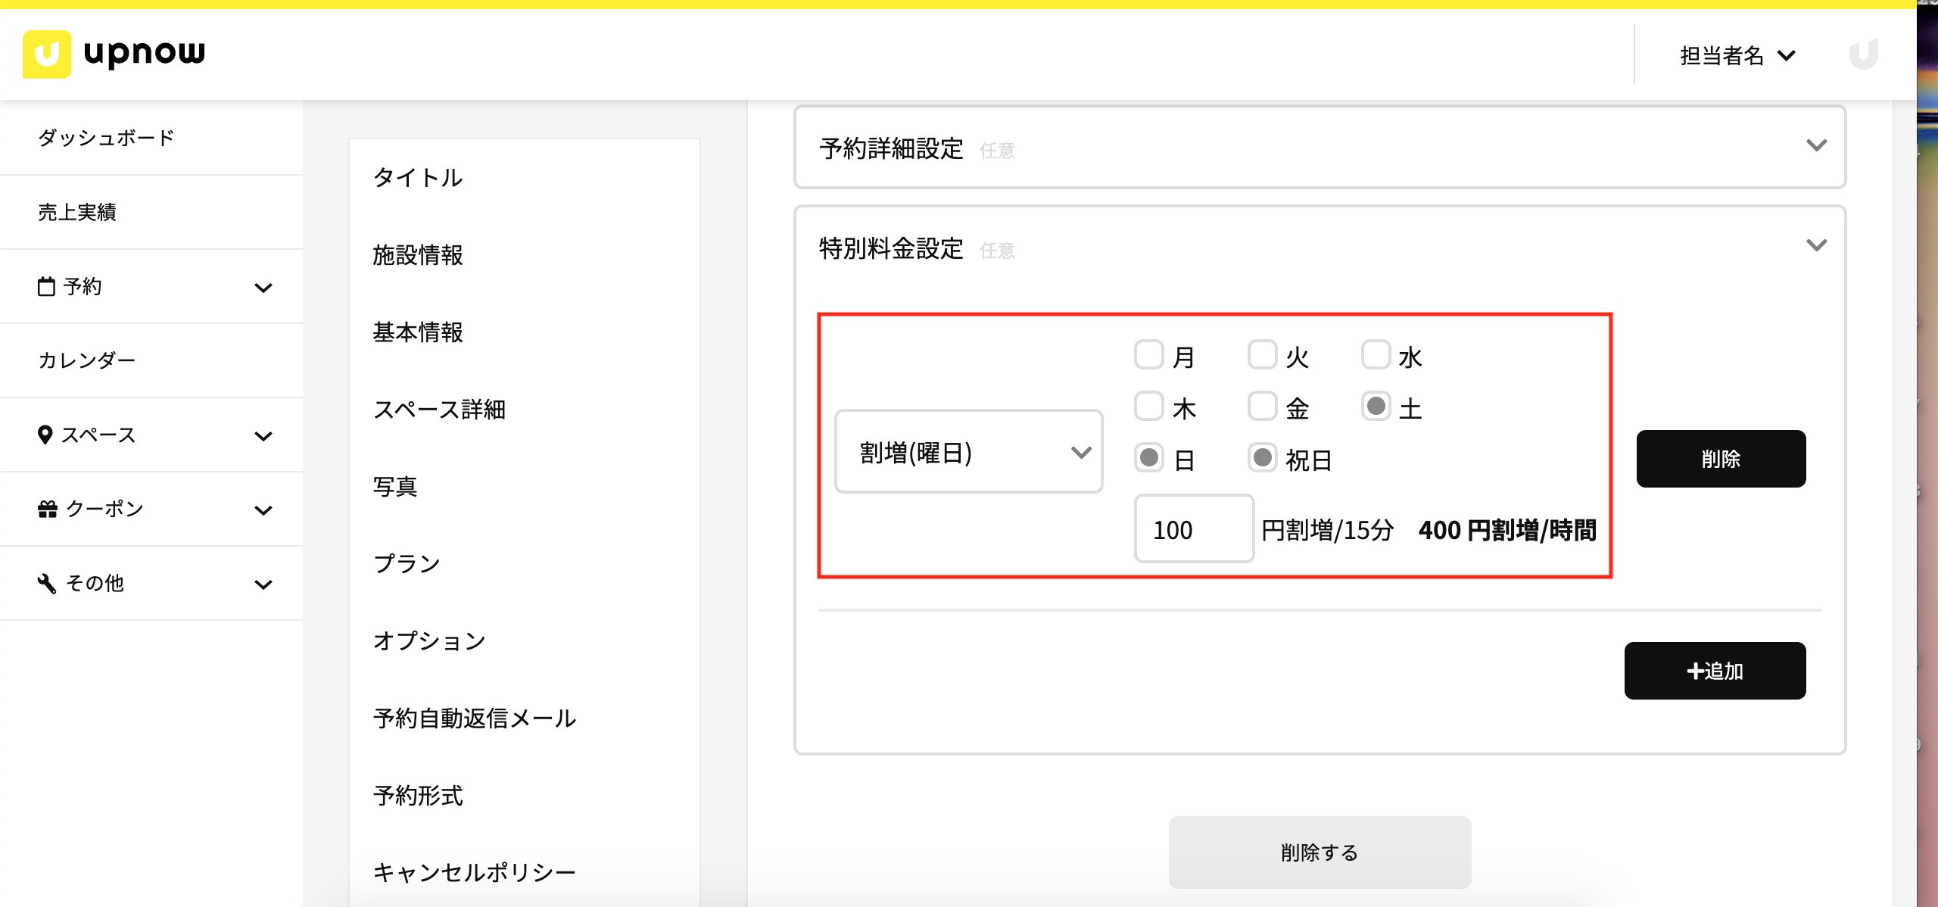Click the grey user avatar icon
The image size is (1938, 907).
coord(1864,55)
